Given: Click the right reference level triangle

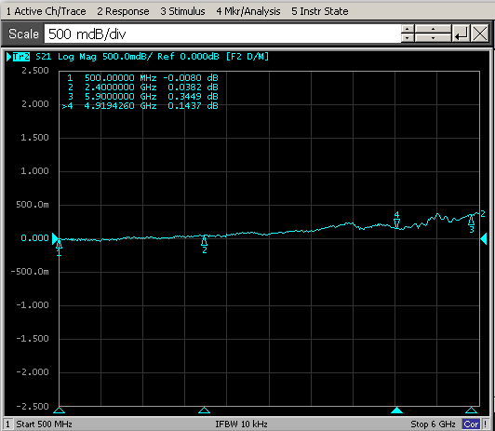Looking at the screenshot, I should (x=484, y=238).
